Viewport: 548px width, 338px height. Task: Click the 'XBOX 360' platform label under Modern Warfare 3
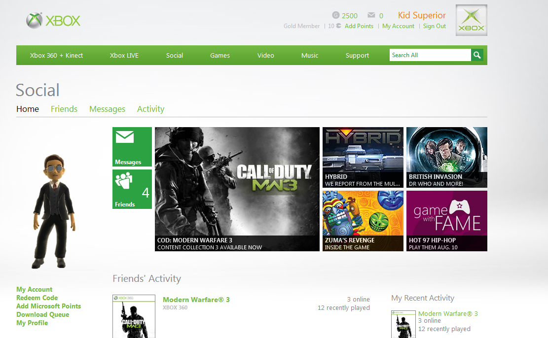(175, 307)
